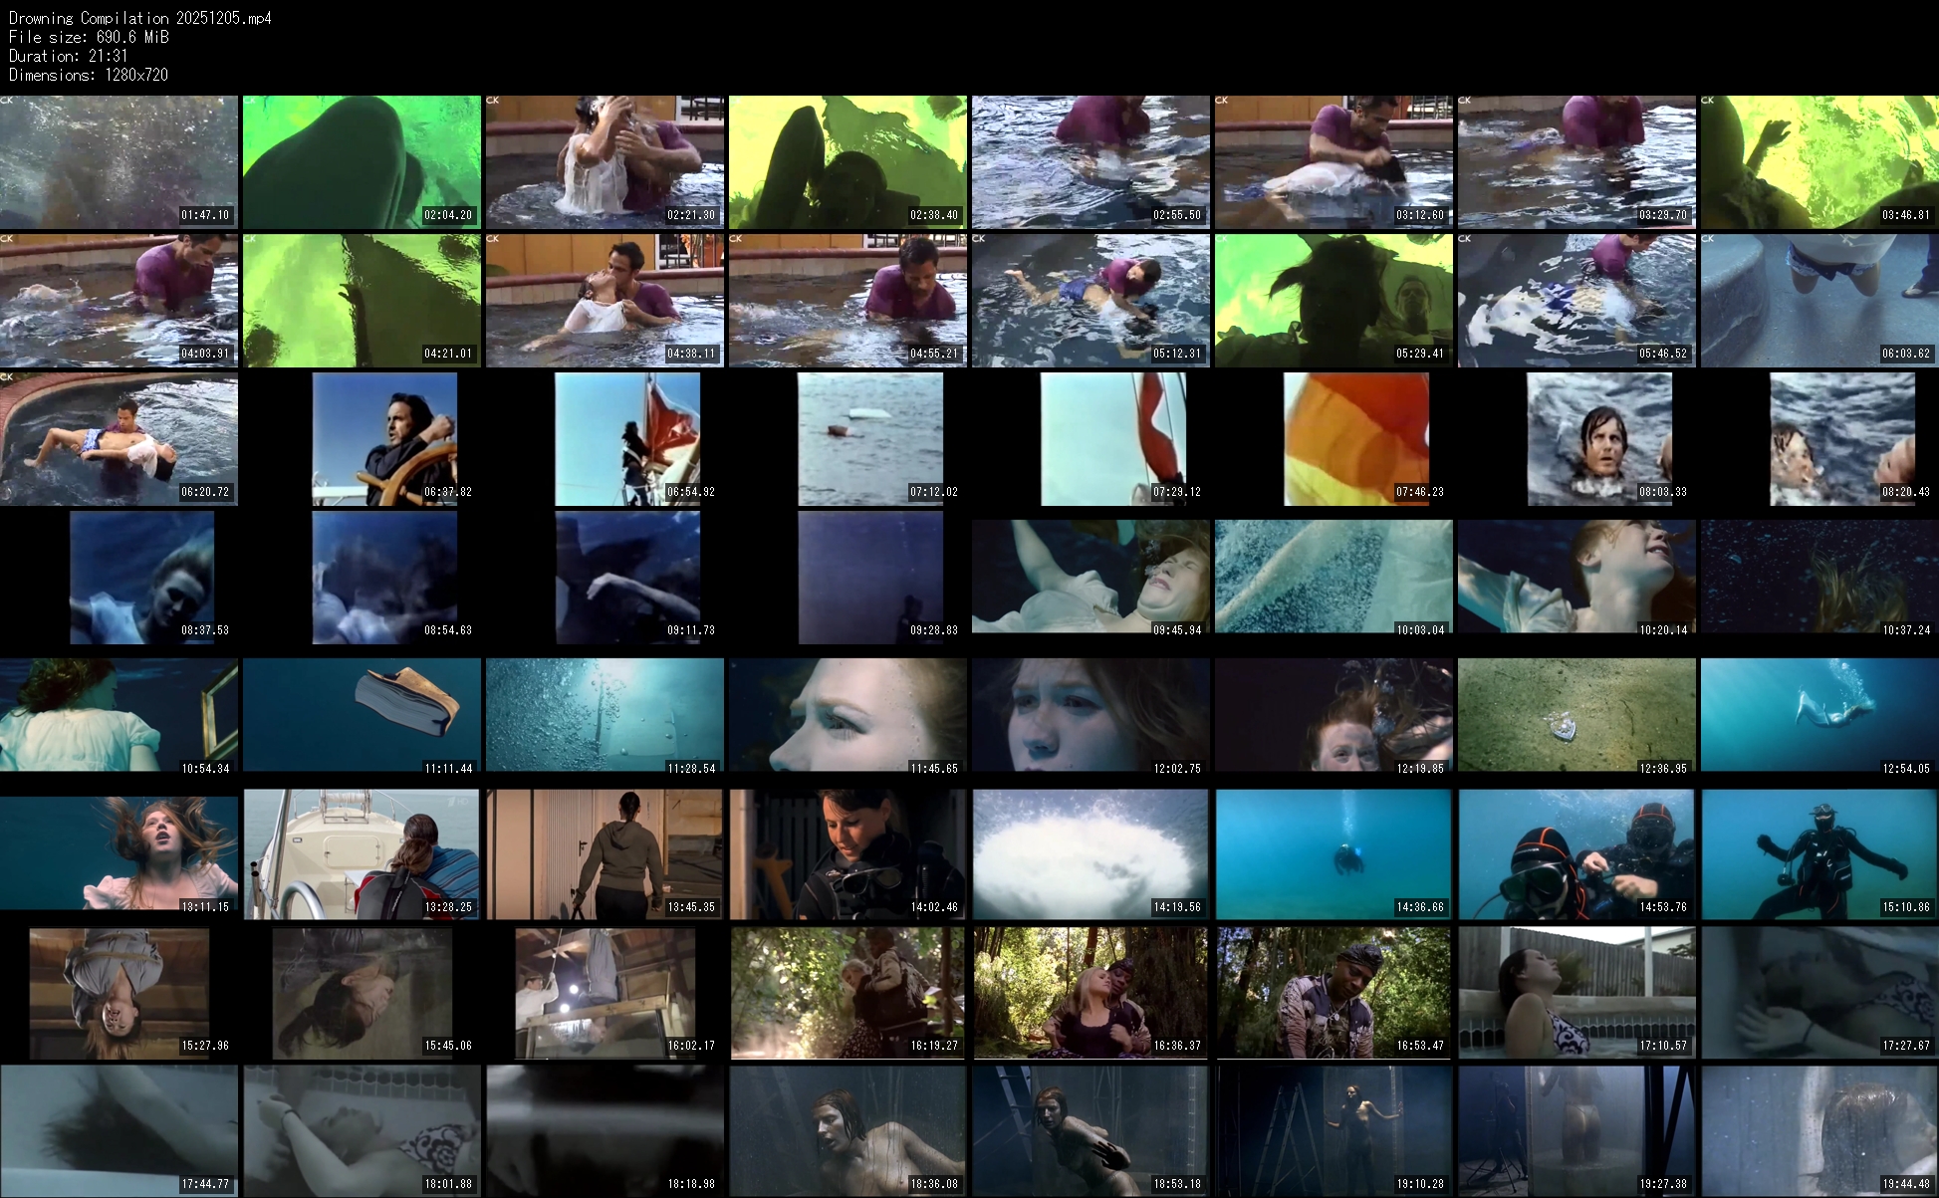Open the orange flag close-up at 07:46.23
Image resolution: width=1939 pixels, height=1198 pixels.
click(1356, 439)
